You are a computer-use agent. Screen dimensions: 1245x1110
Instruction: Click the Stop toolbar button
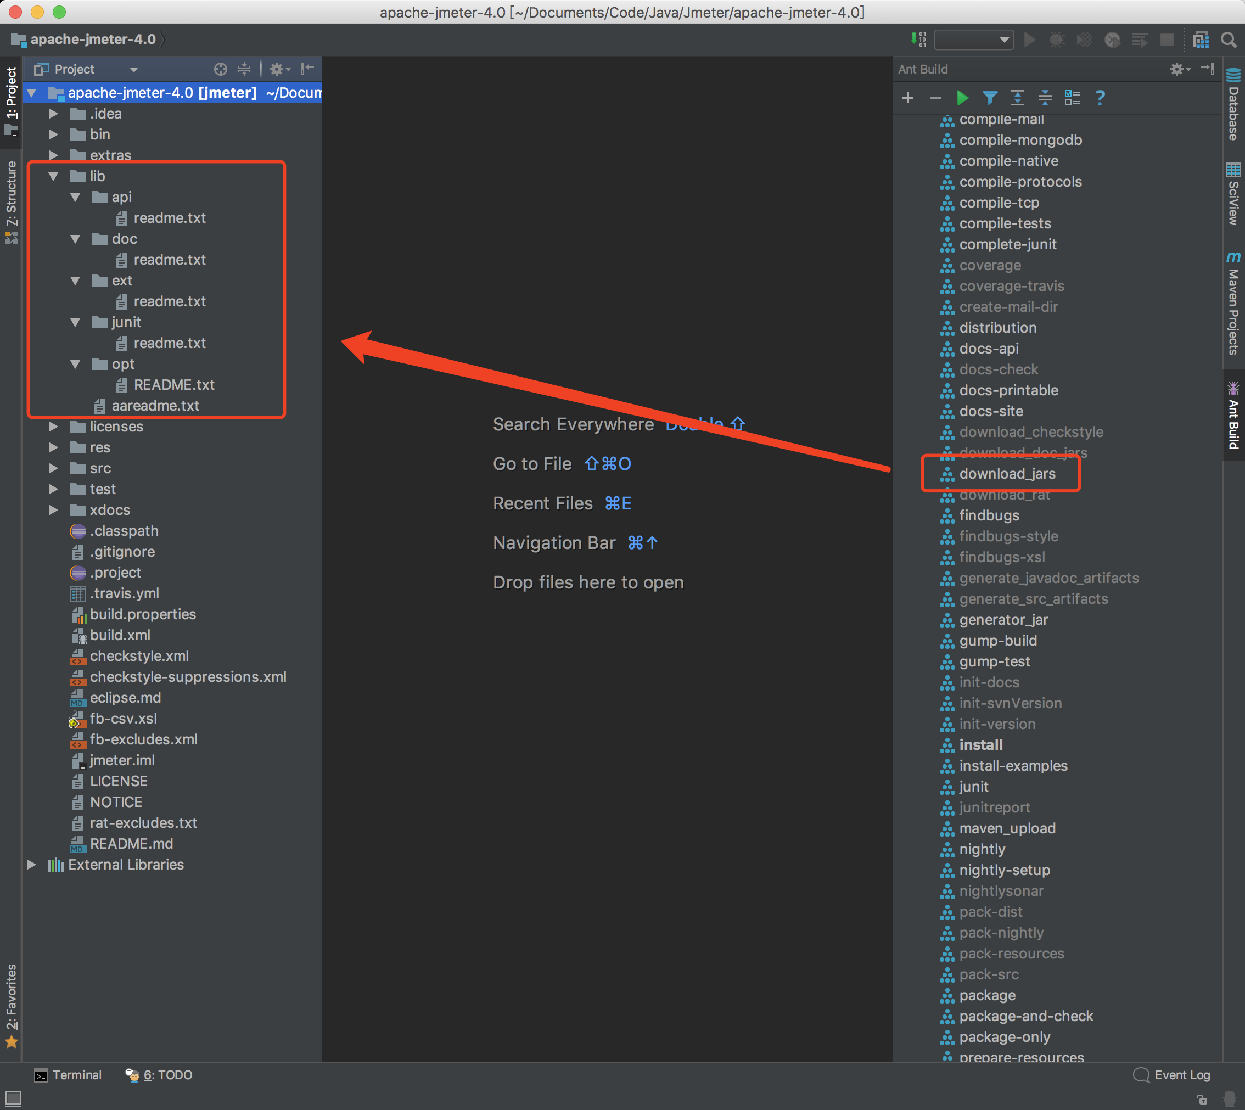(1167, 40)
